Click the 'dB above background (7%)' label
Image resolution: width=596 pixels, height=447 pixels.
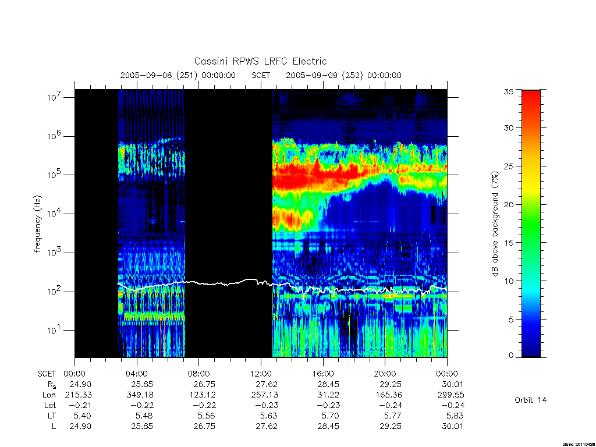(495, 224)
